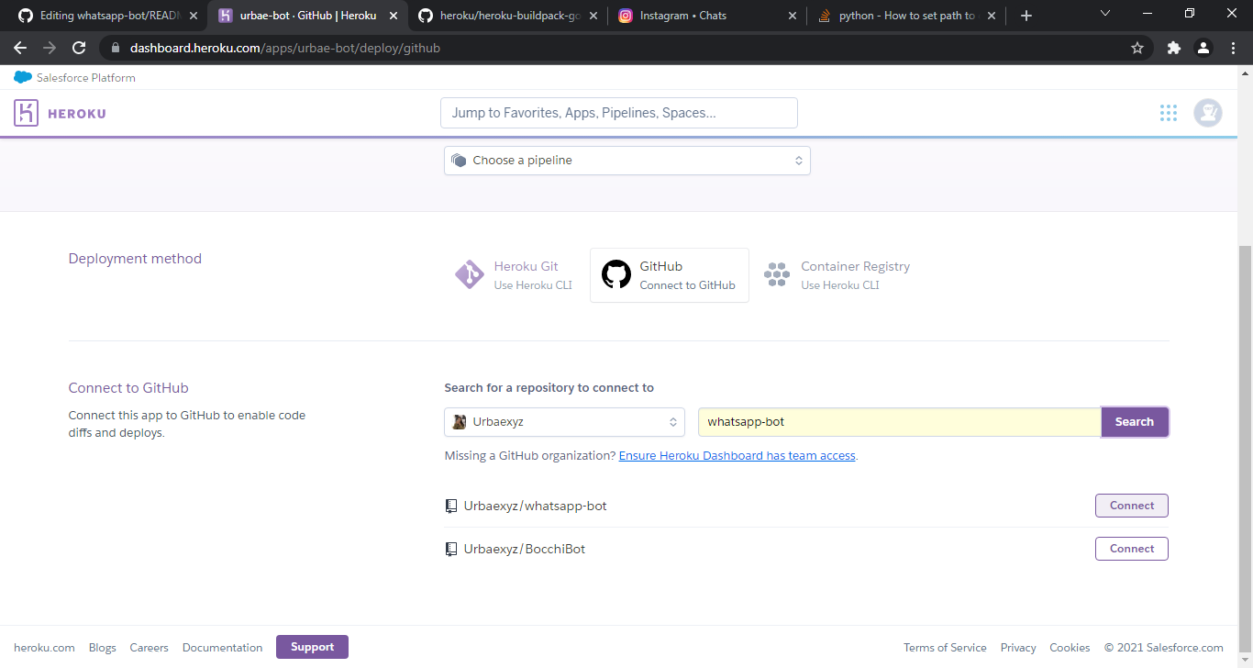This screenshot has height=668, width=1253.
Task: Open Chrome profile icon
Action: coord(1203,48)
